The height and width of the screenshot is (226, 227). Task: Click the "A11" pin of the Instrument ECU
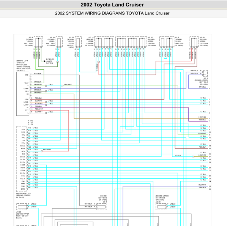point(30,131)
